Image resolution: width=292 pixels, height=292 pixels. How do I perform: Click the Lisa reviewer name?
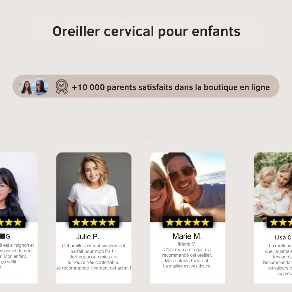point(283,237)
